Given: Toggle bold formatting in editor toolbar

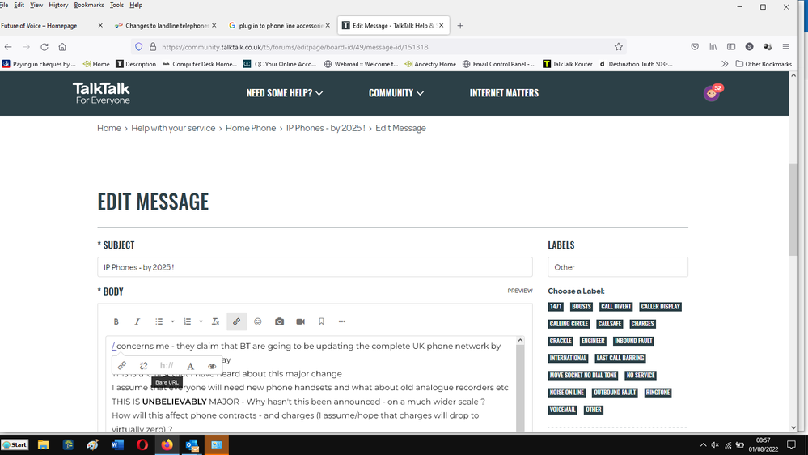Looking at the screenshot, I should 116,321.
